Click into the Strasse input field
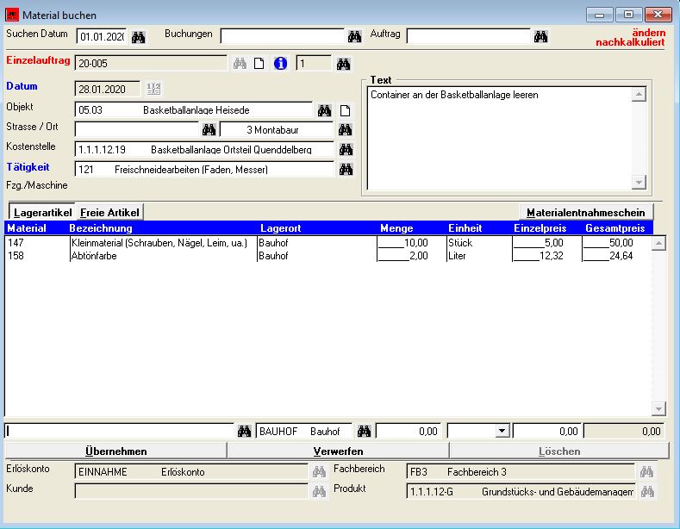Screen dimensions: 680x529 [x=137, y=129]
